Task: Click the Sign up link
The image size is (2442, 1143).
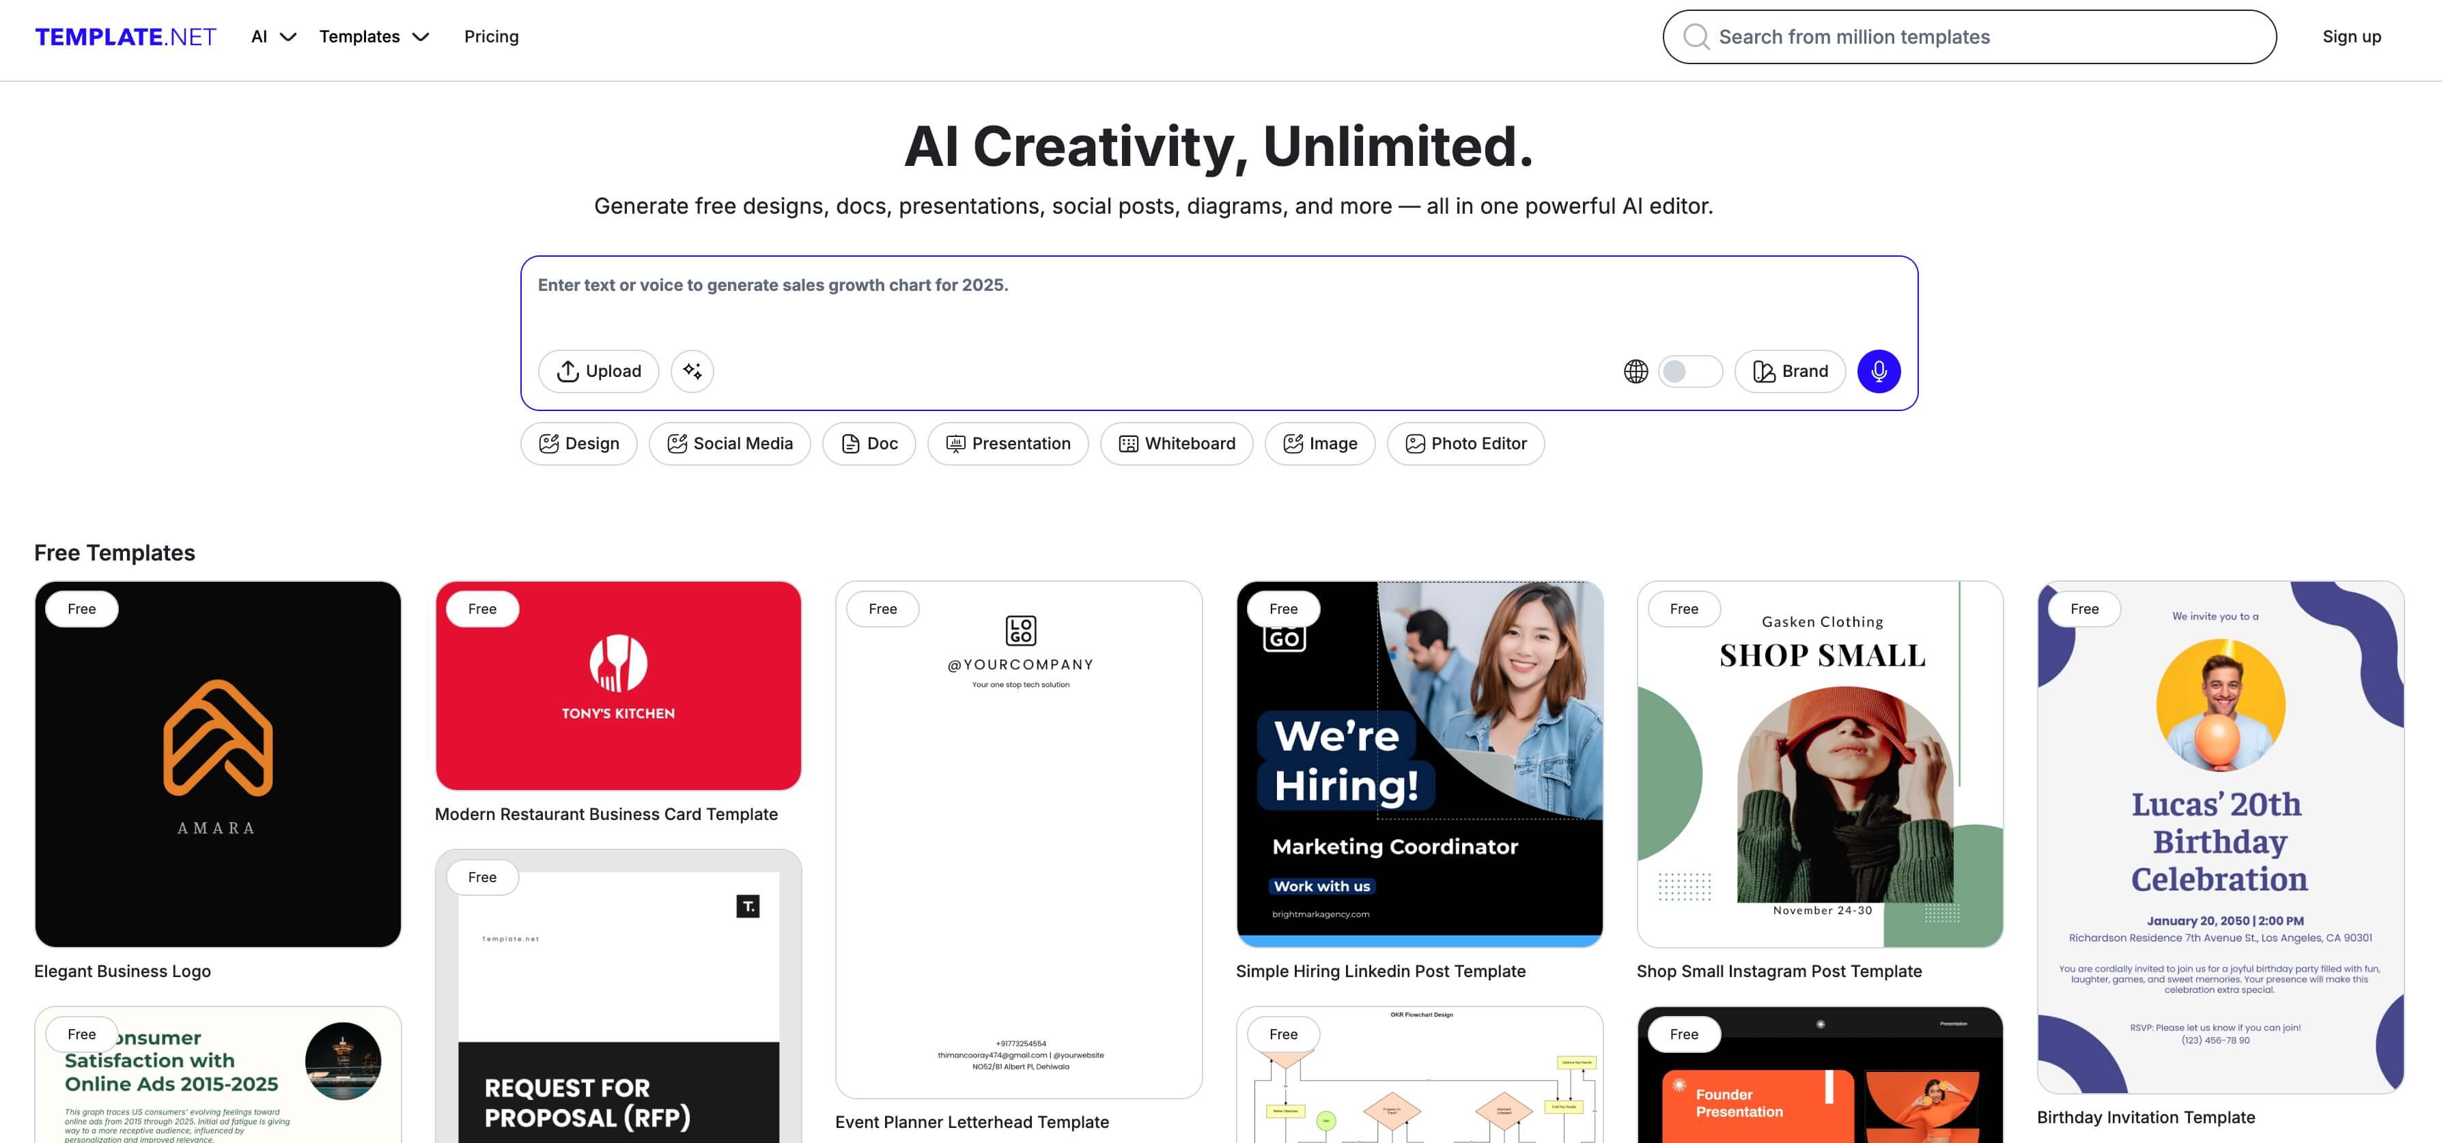Action: (2351, 37)
